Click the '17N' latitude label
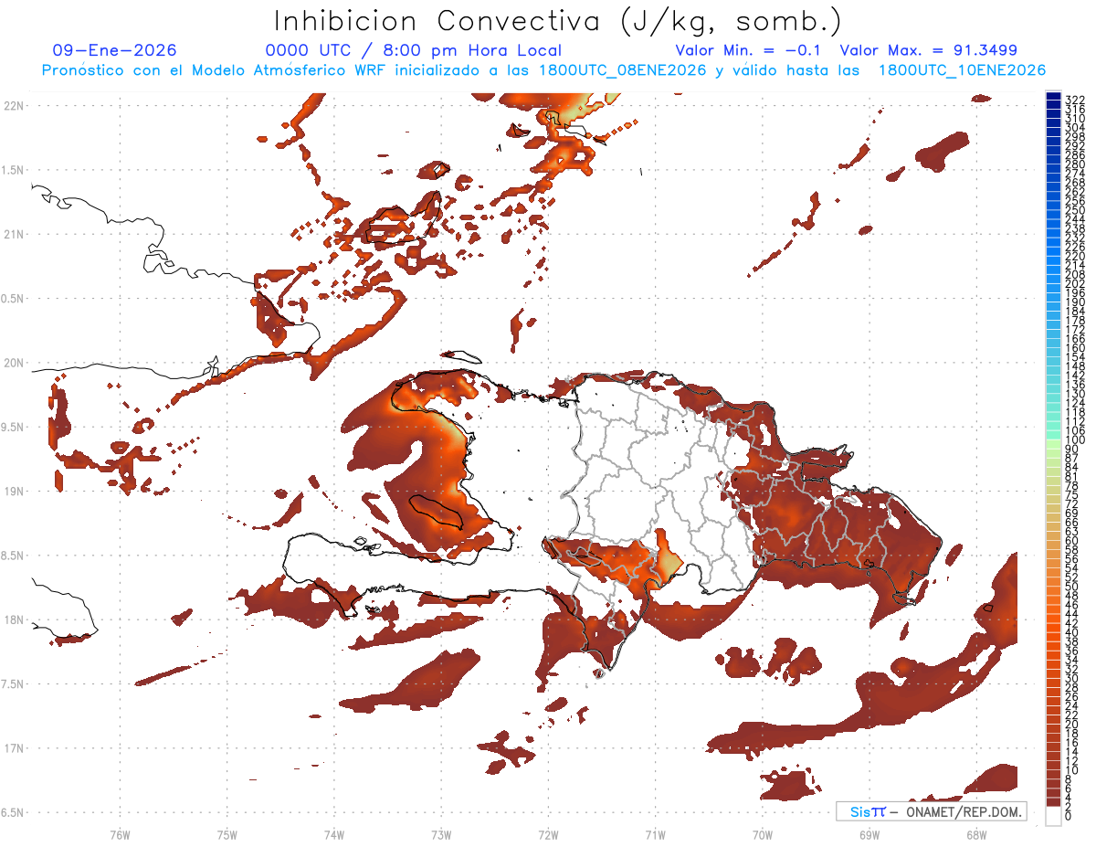The width and height of the screenshot is (1096, 847). point(14,748)
